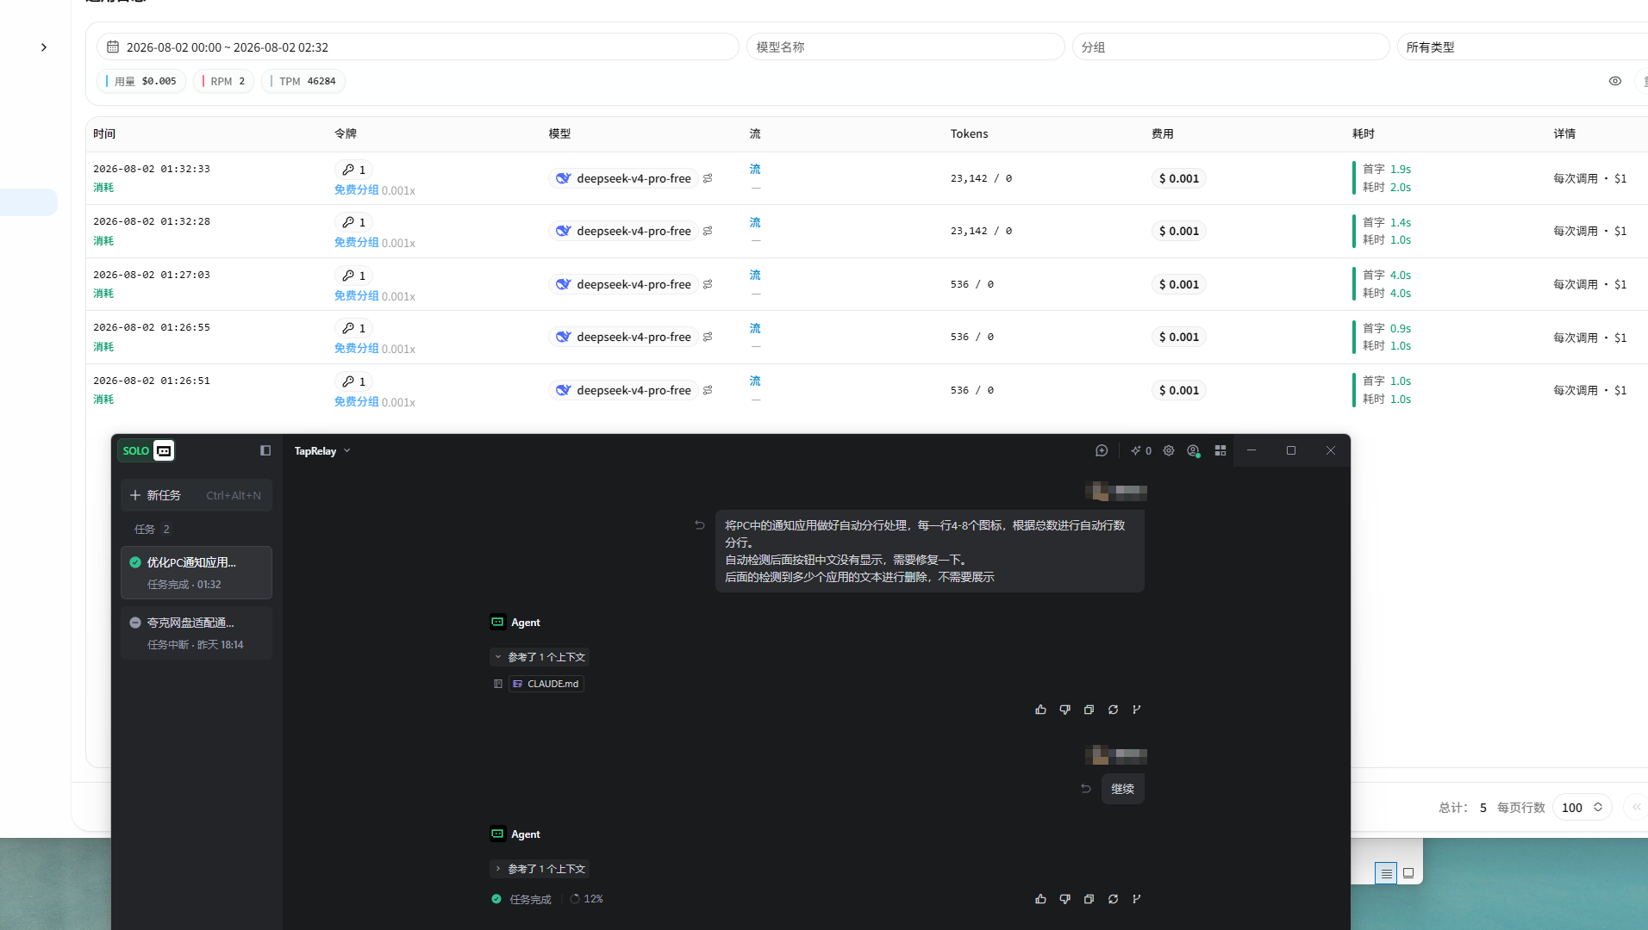Select the 夸克网盘适配通 interrupted task
This screenshot has width=1648, height=930.
tap(197, 633)
